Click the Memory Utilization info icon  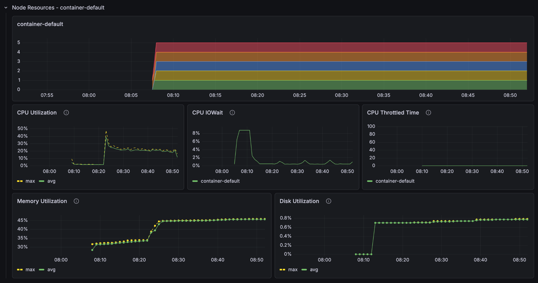pyautogui.click(x=76, y=201)
